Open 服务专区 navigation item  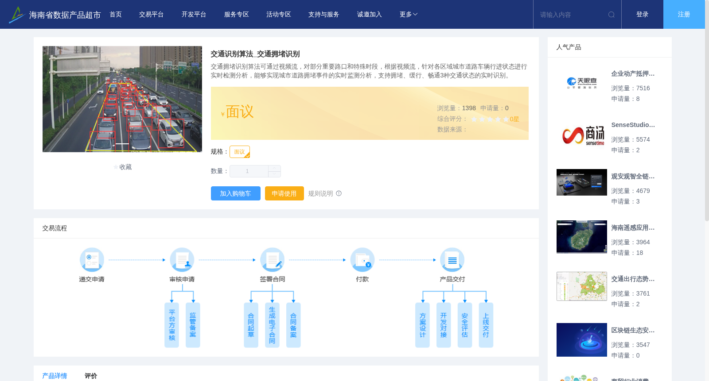[x=236, y=15]
